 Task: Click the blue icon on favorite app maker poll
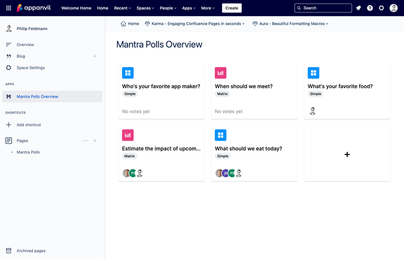click(x=128, y=73)
